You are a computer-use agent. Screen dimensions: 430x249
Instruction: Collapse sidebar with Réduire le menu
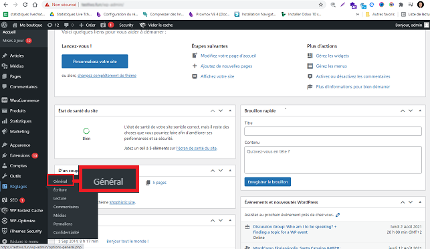[x=24, y=242]
